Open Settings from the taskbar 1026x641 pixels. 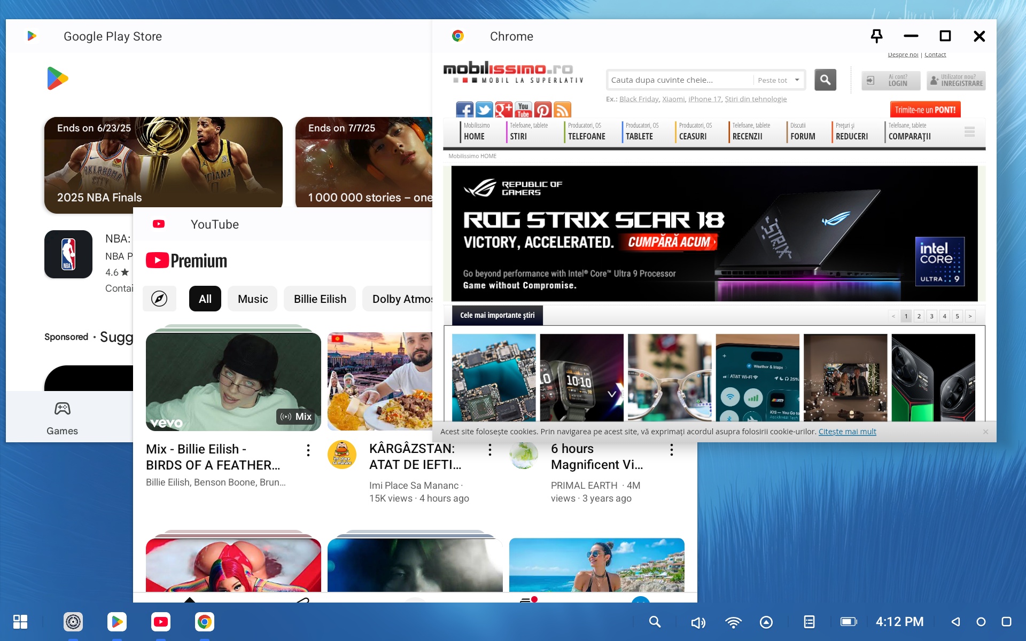[73, 622]
